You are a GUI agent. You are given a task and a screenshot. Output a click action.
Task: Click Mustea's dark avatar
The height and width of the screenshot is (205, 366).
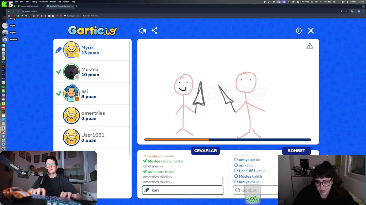[71, 72]
